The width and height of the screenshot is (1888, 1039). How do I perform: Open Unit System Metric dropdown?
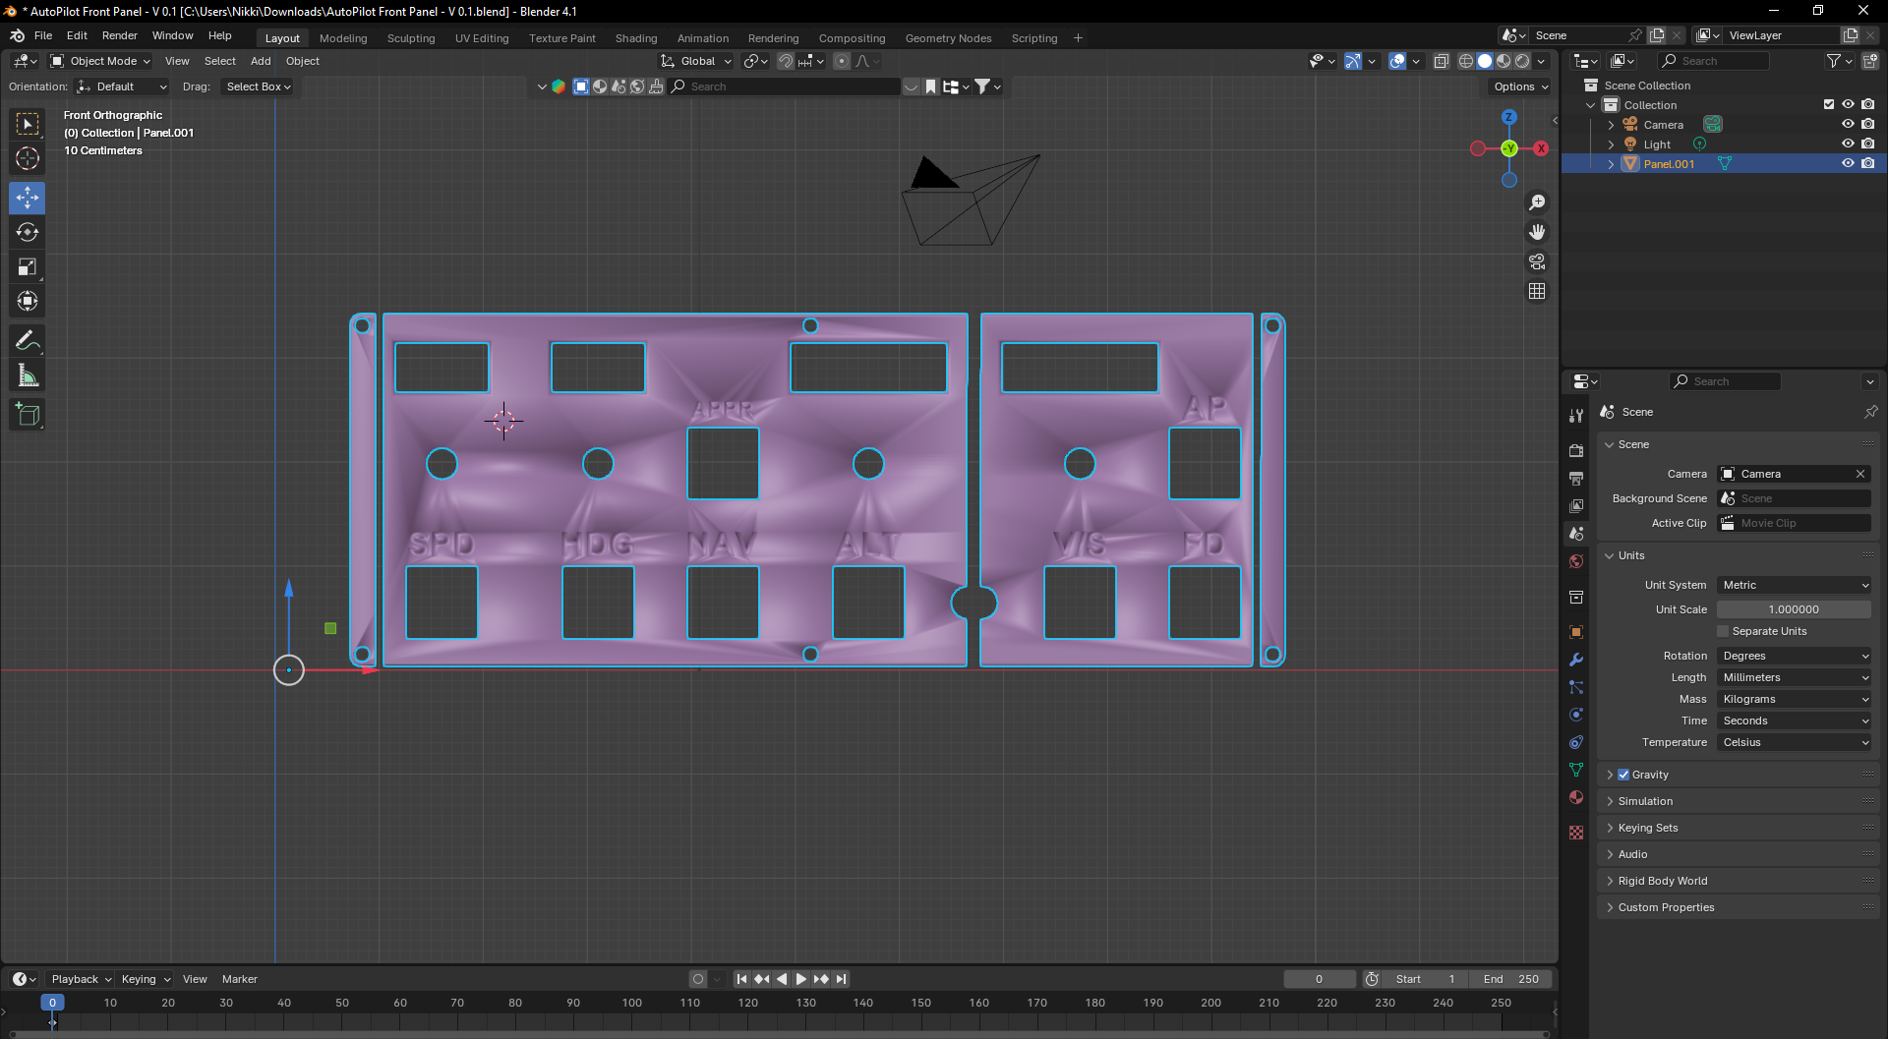pyautogui.click(x=1795, y=585)
